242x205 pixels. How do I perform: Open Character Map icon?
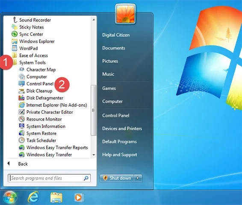(x=22, y=70)
